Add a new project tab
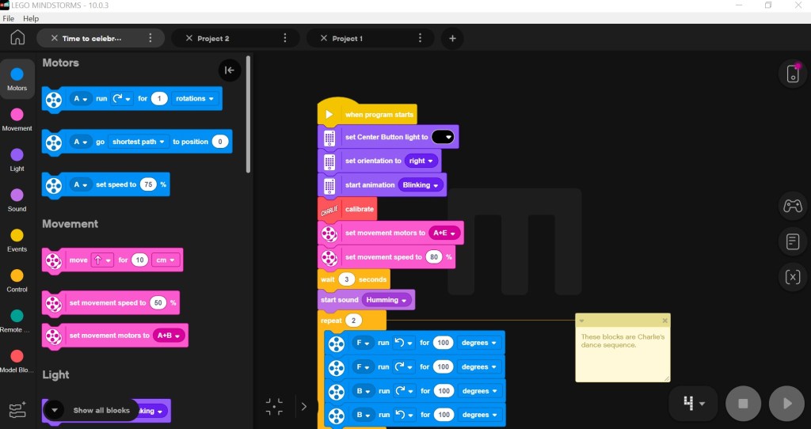 pos(452,38)
